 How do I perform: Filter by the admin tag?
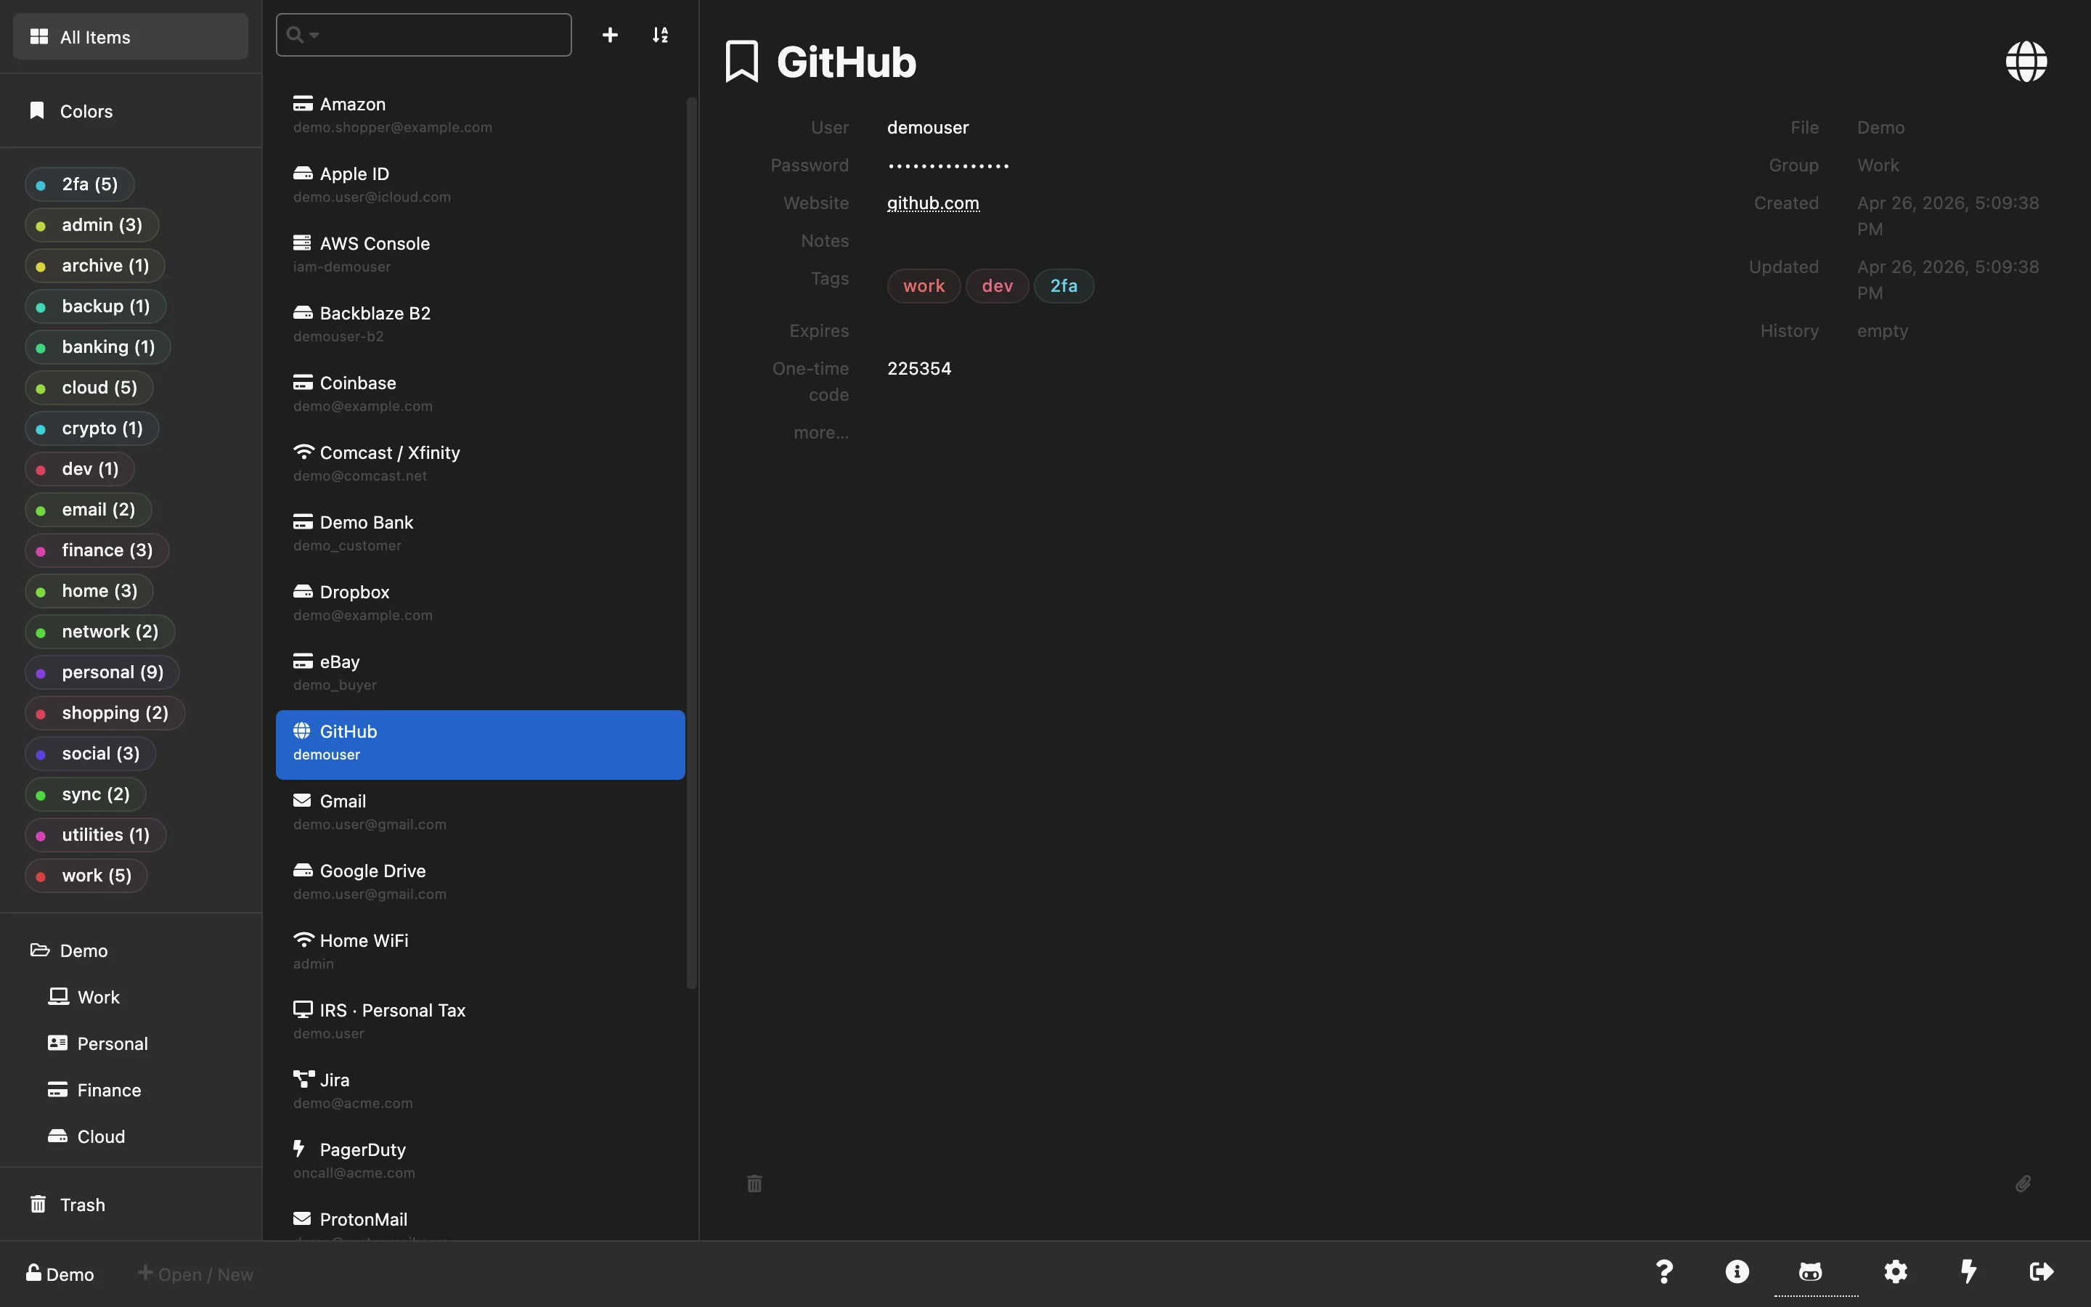91,225
